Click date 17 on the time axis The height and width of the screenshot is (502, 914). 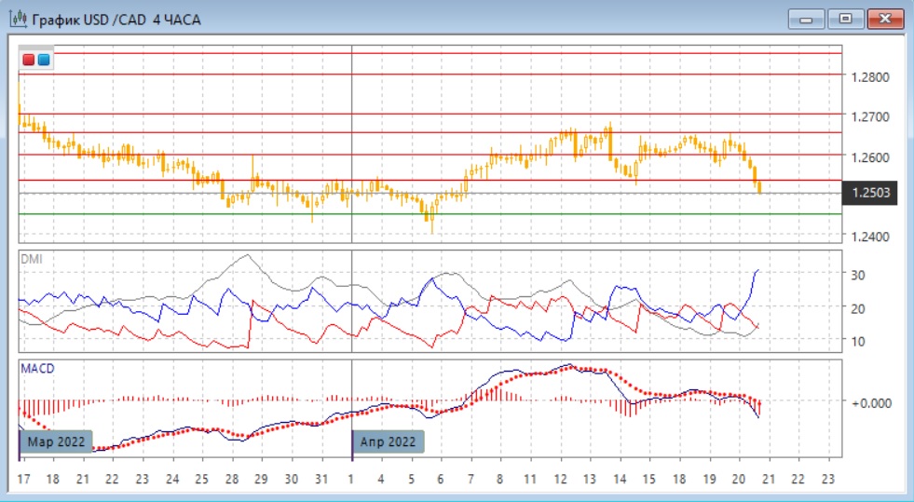(x=23, y=479)
